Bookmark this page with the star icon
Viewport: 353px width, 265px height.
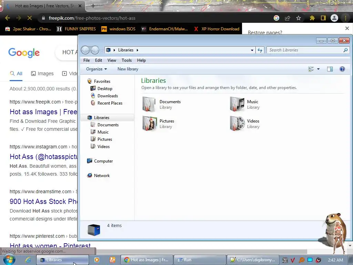[298, 18]
